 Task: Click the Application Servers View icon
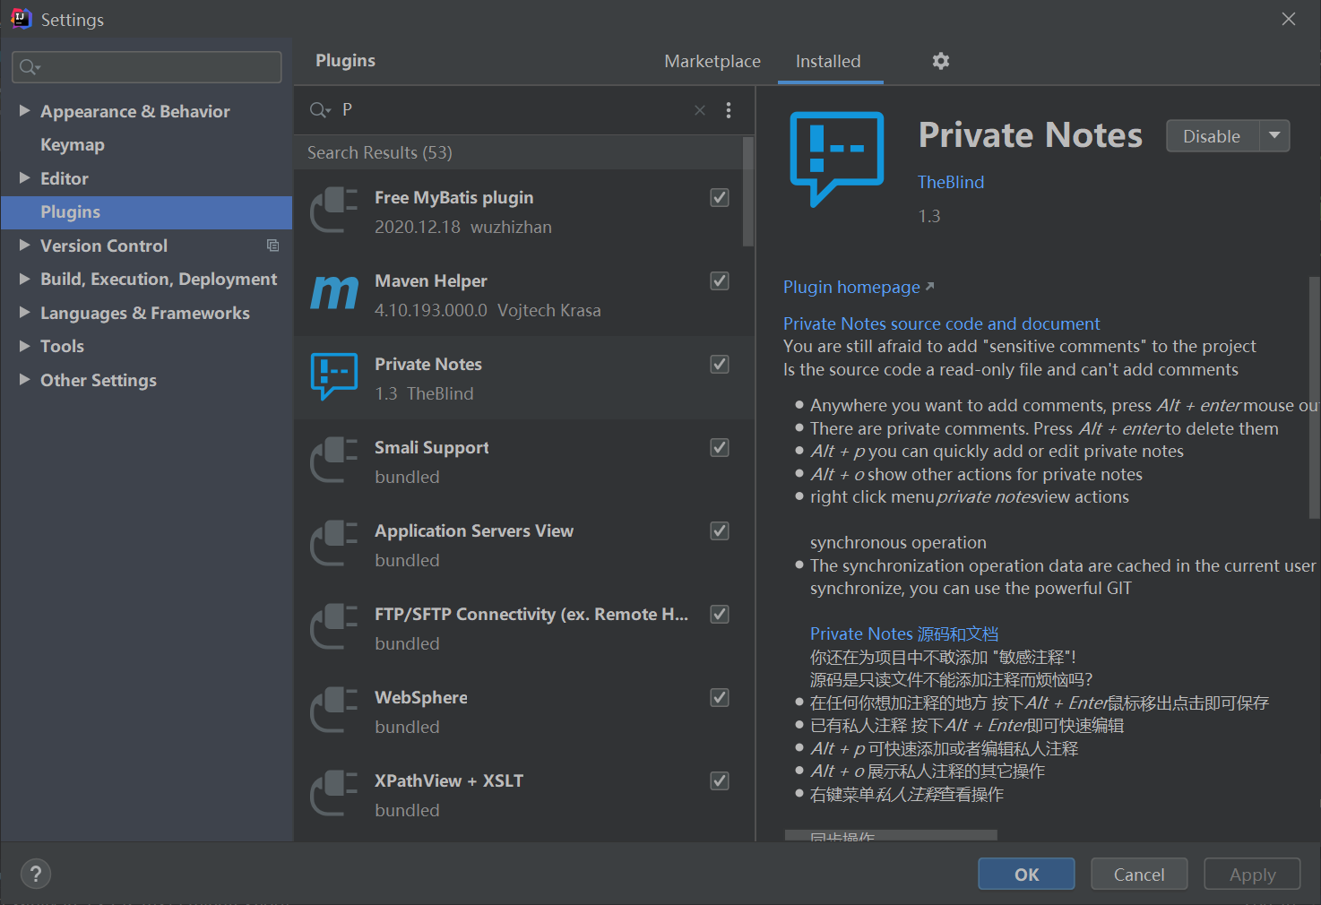(x=334, y=543)
